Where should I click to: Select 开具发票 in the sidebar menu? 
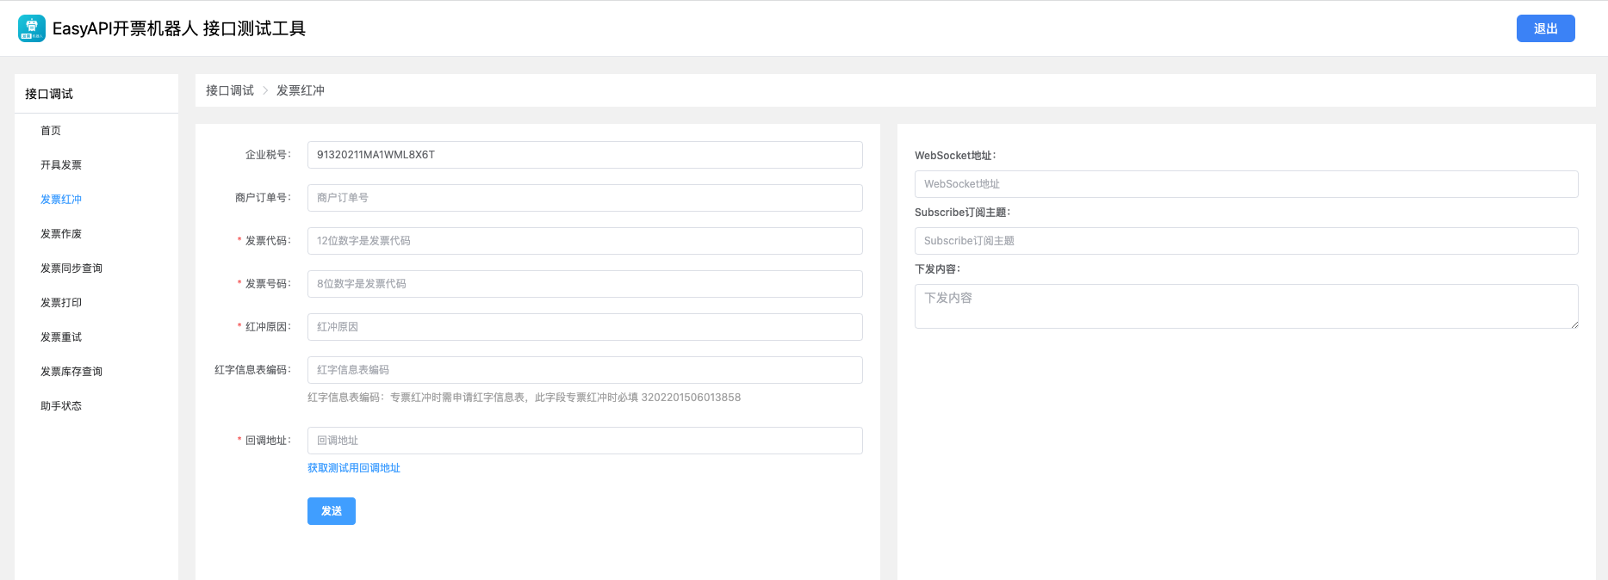click(61, 165)
